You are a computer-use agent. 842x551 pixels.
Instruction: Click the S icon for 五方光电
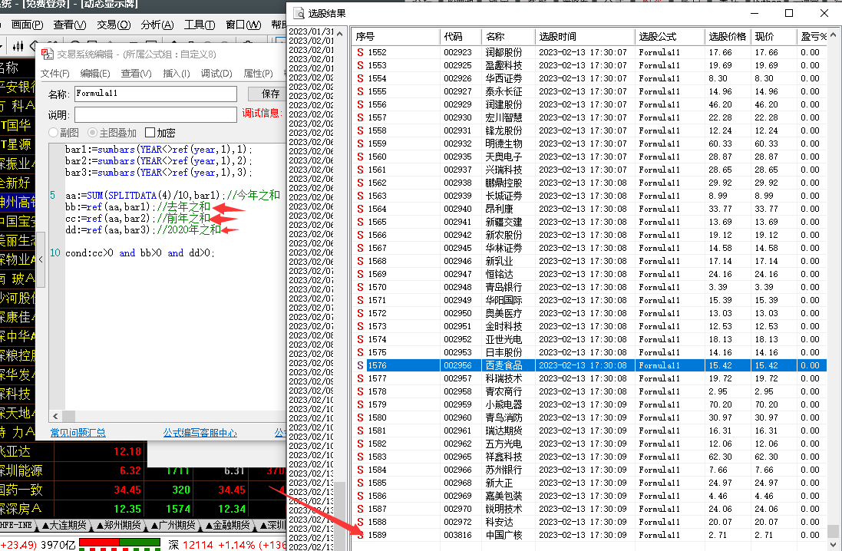coord(360,444)
